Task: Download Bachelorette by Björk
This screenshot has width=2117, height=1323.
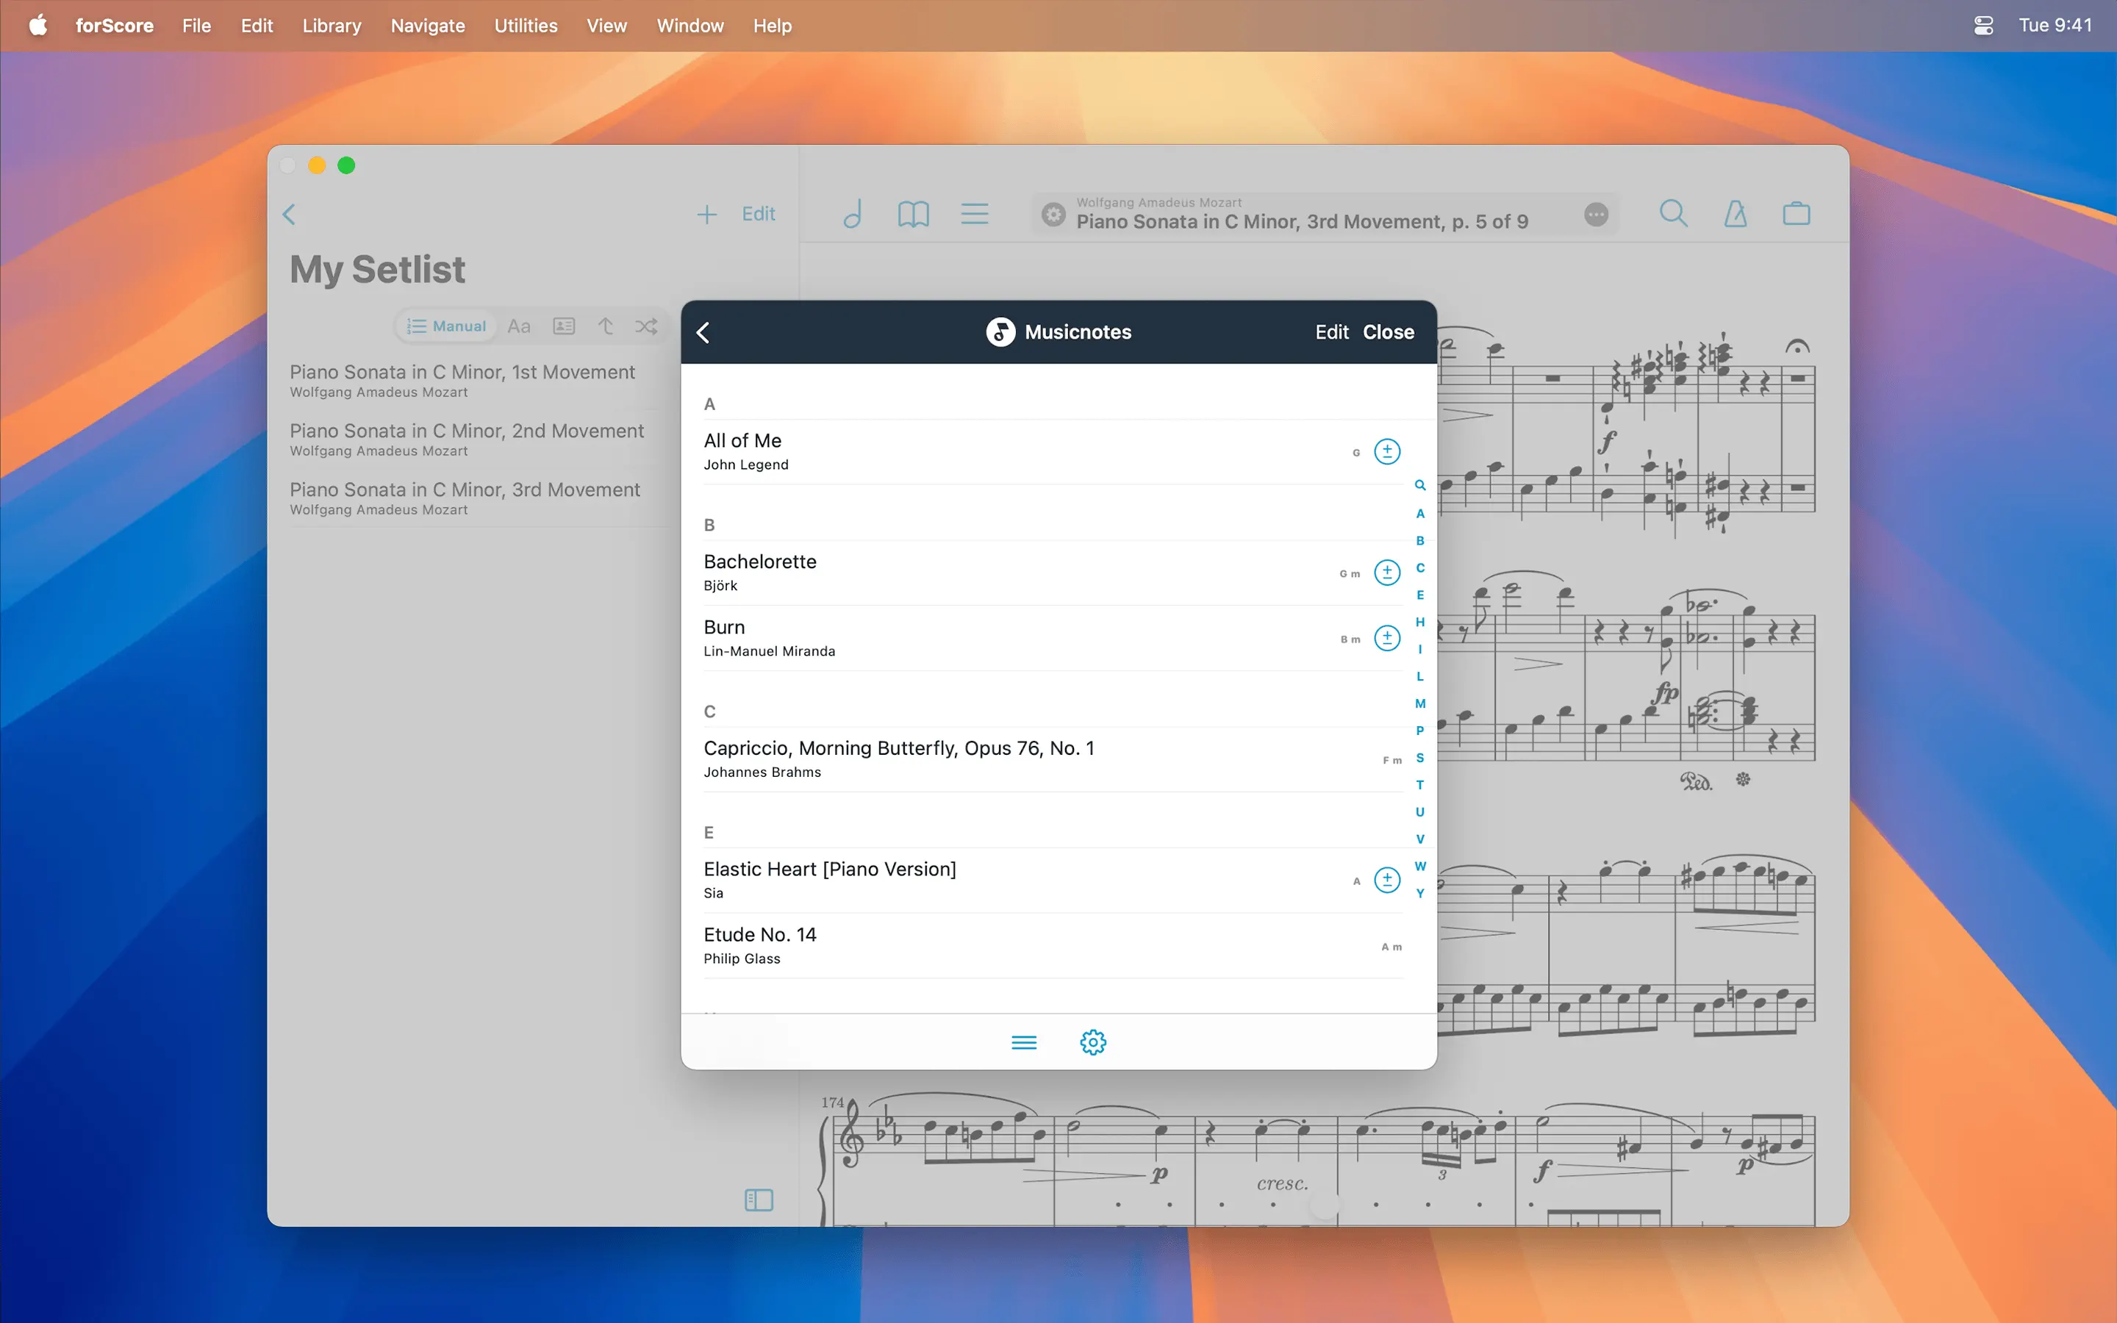Action: (x=1386, y=573)
